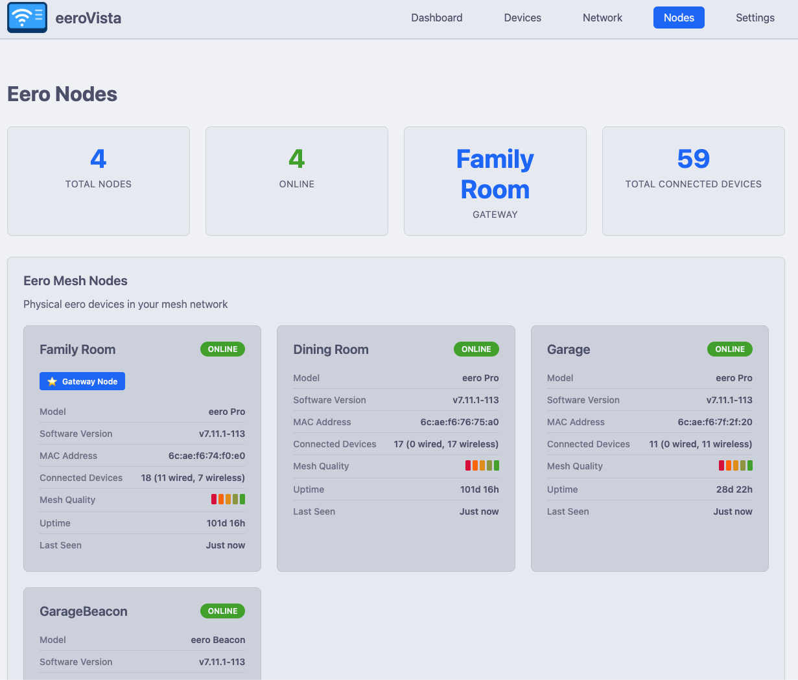Click the Total Connected Devices card
Viewport: 798px width, 680px height.
(x=693, y=181)
